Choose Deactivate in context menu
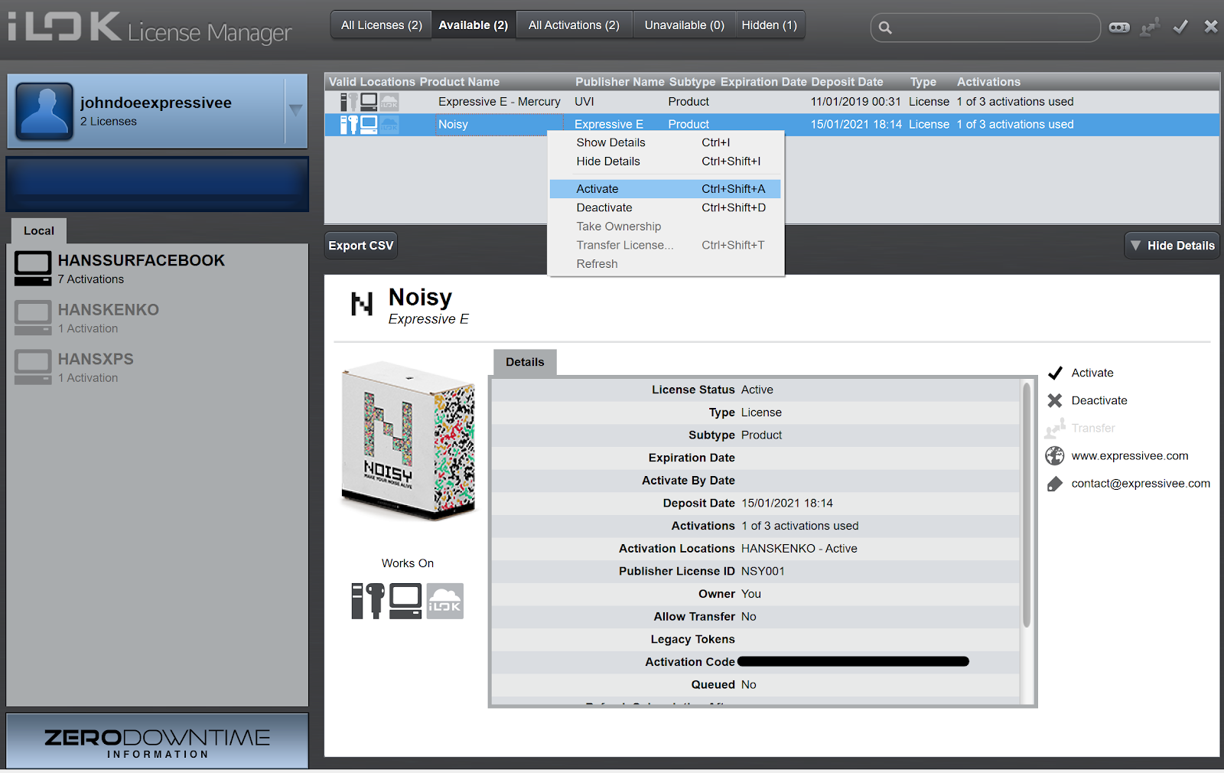The width and height of the screenshot is (1224, 773). (x=666, y=207)
